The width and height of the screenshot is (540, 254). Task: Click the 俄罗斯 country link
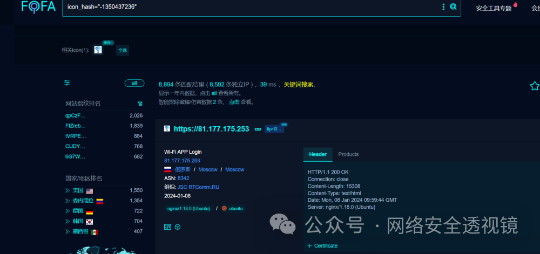pyautogui.click(x=183, y=169)
